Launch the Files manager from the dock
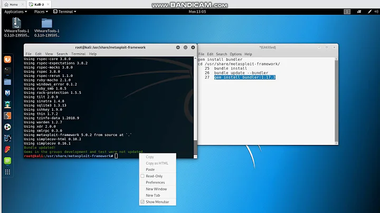 8,82
